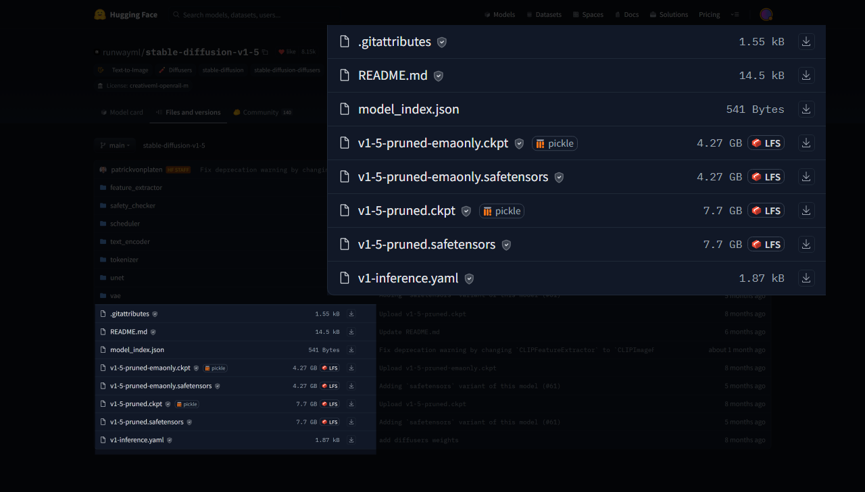Click the LFS badge on enlarged v1-5-pruned-emaonly.ckpt row

(x=766, y=143)
